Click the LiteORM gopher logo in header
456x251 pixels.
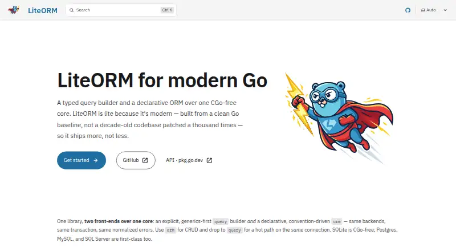(14, 10)
